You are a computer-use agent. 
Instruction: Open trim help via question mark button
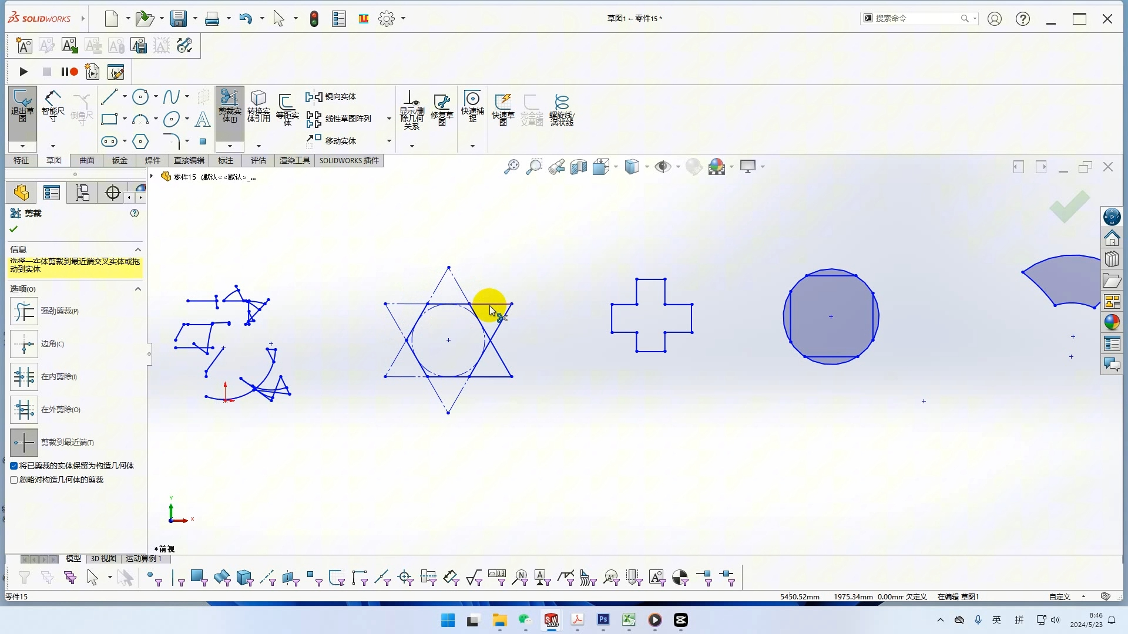(134, 213)
